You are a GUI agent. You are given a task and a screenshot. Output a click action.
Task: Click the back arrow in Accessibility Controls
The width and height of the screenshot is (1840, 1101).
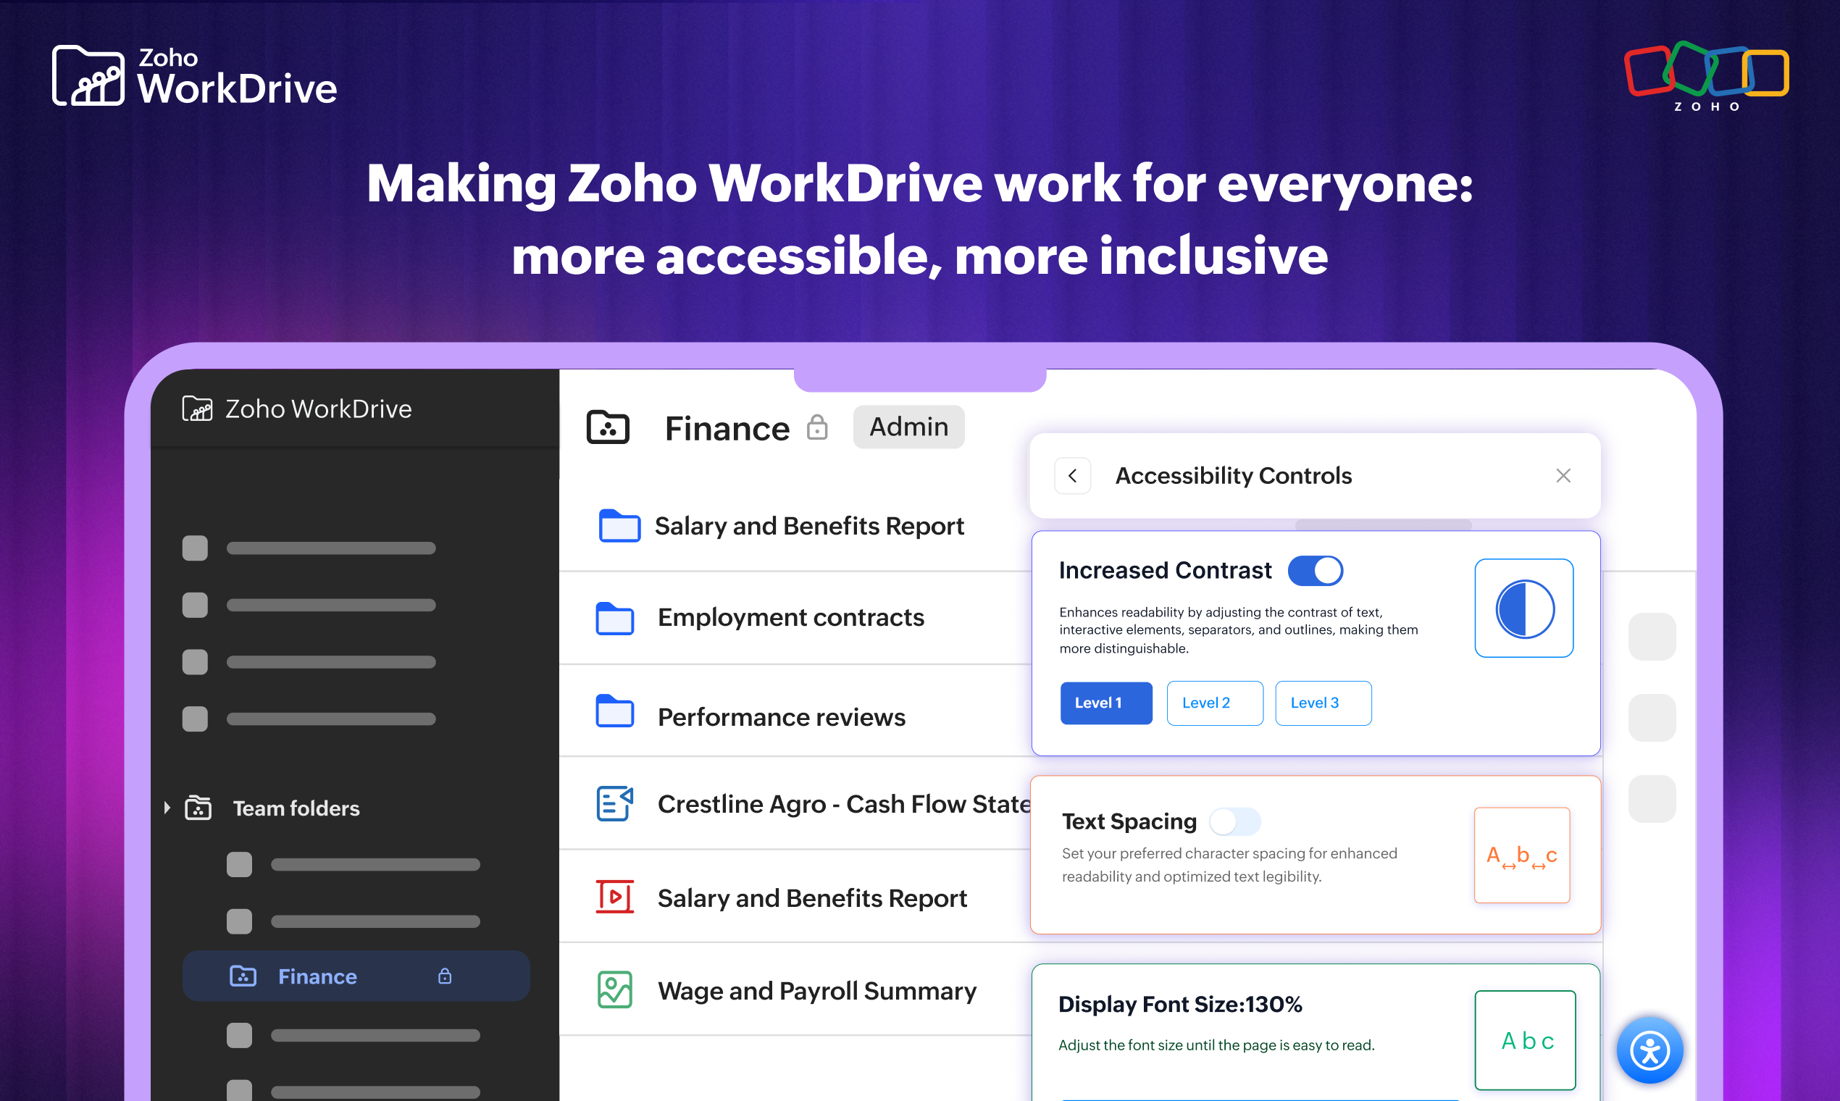(1072, 475)
